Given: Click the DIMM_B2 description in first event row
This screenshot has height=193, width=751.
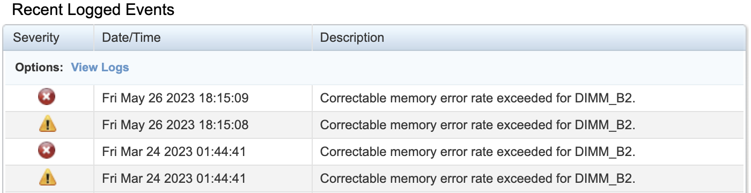Looking at the screenshot, I should pos(477,99).
